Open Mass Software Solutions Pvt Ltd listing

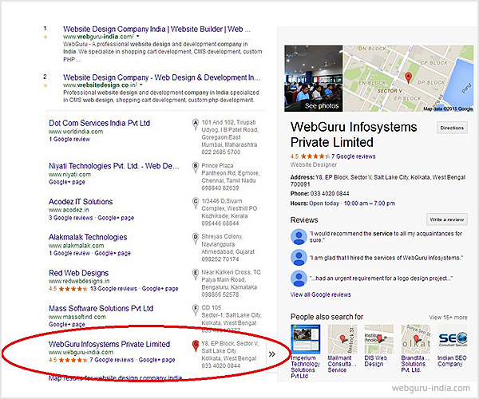101,308
